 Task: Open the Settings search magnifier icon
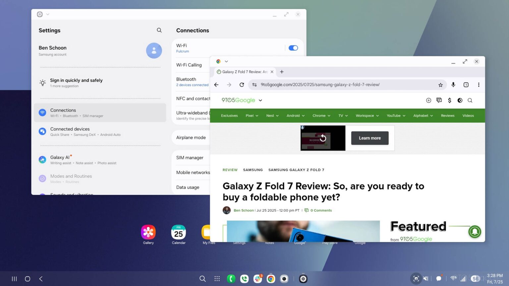coord(159,30)
